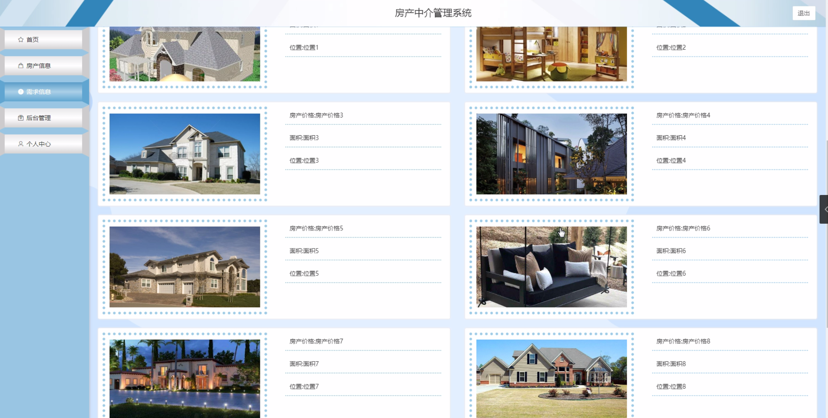Screen dimensions: 828x418
Task: Click the star icon beside 首页
Action: (21, 39)
